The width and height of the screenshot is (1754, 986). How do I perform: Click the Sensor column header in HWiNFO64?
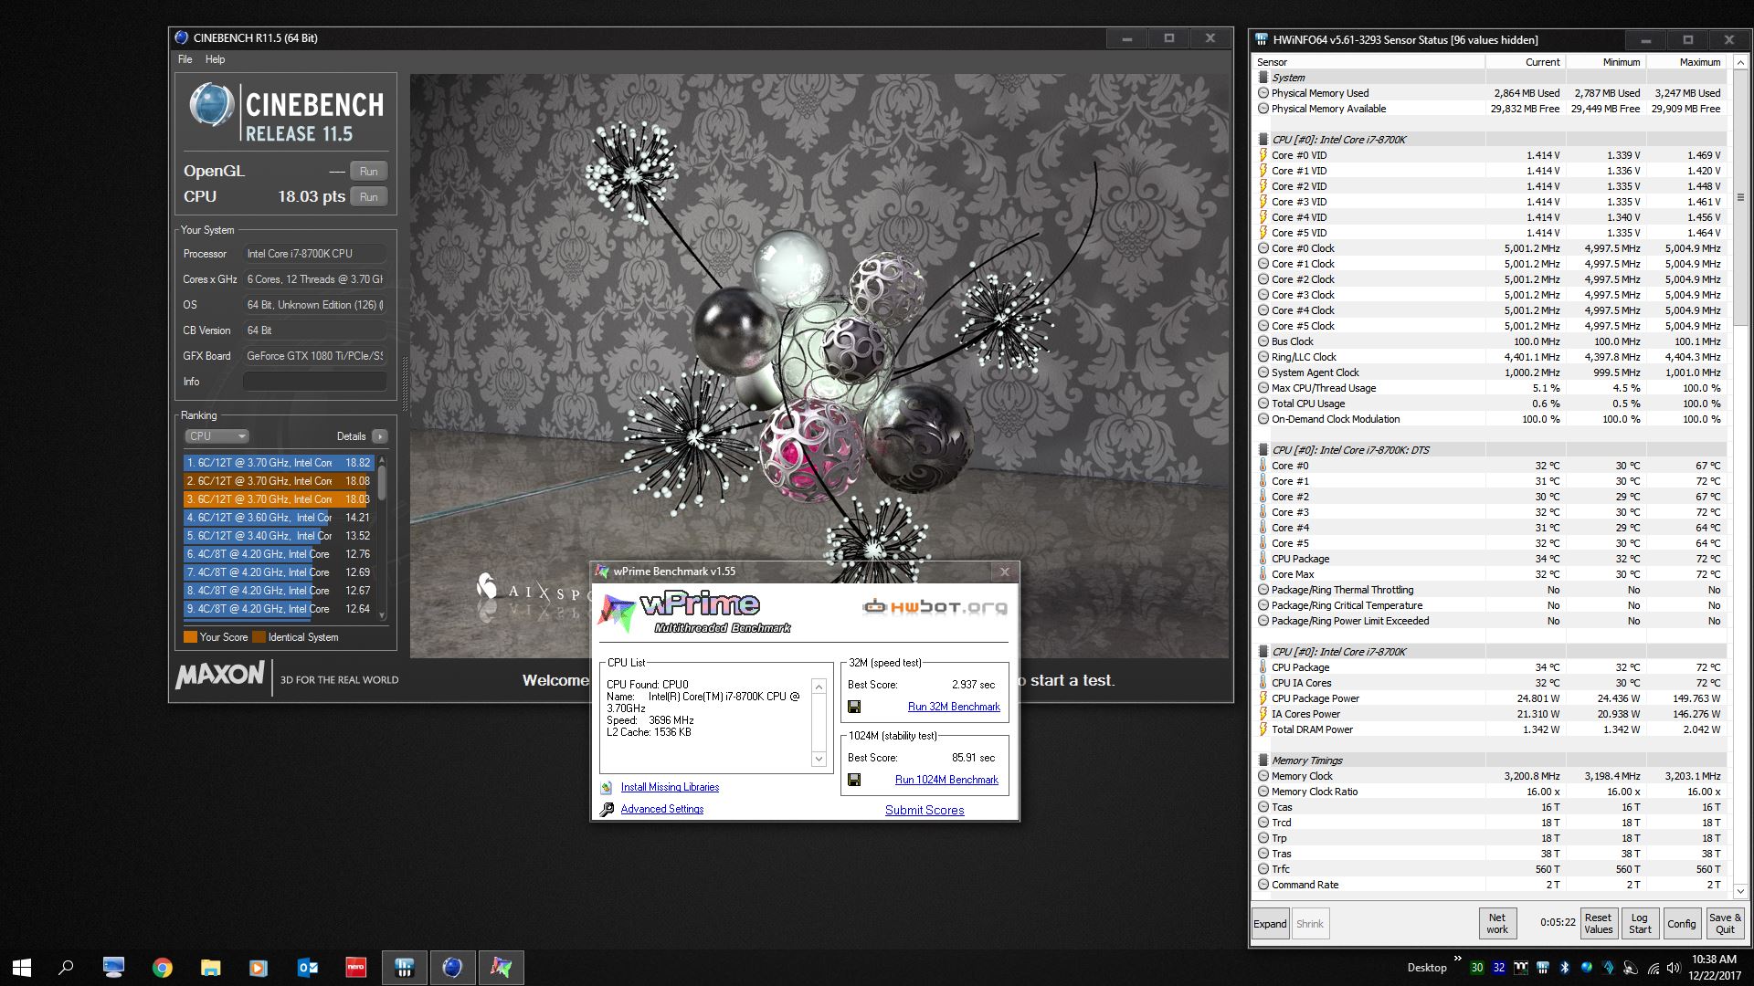(x=1368, y=62)
